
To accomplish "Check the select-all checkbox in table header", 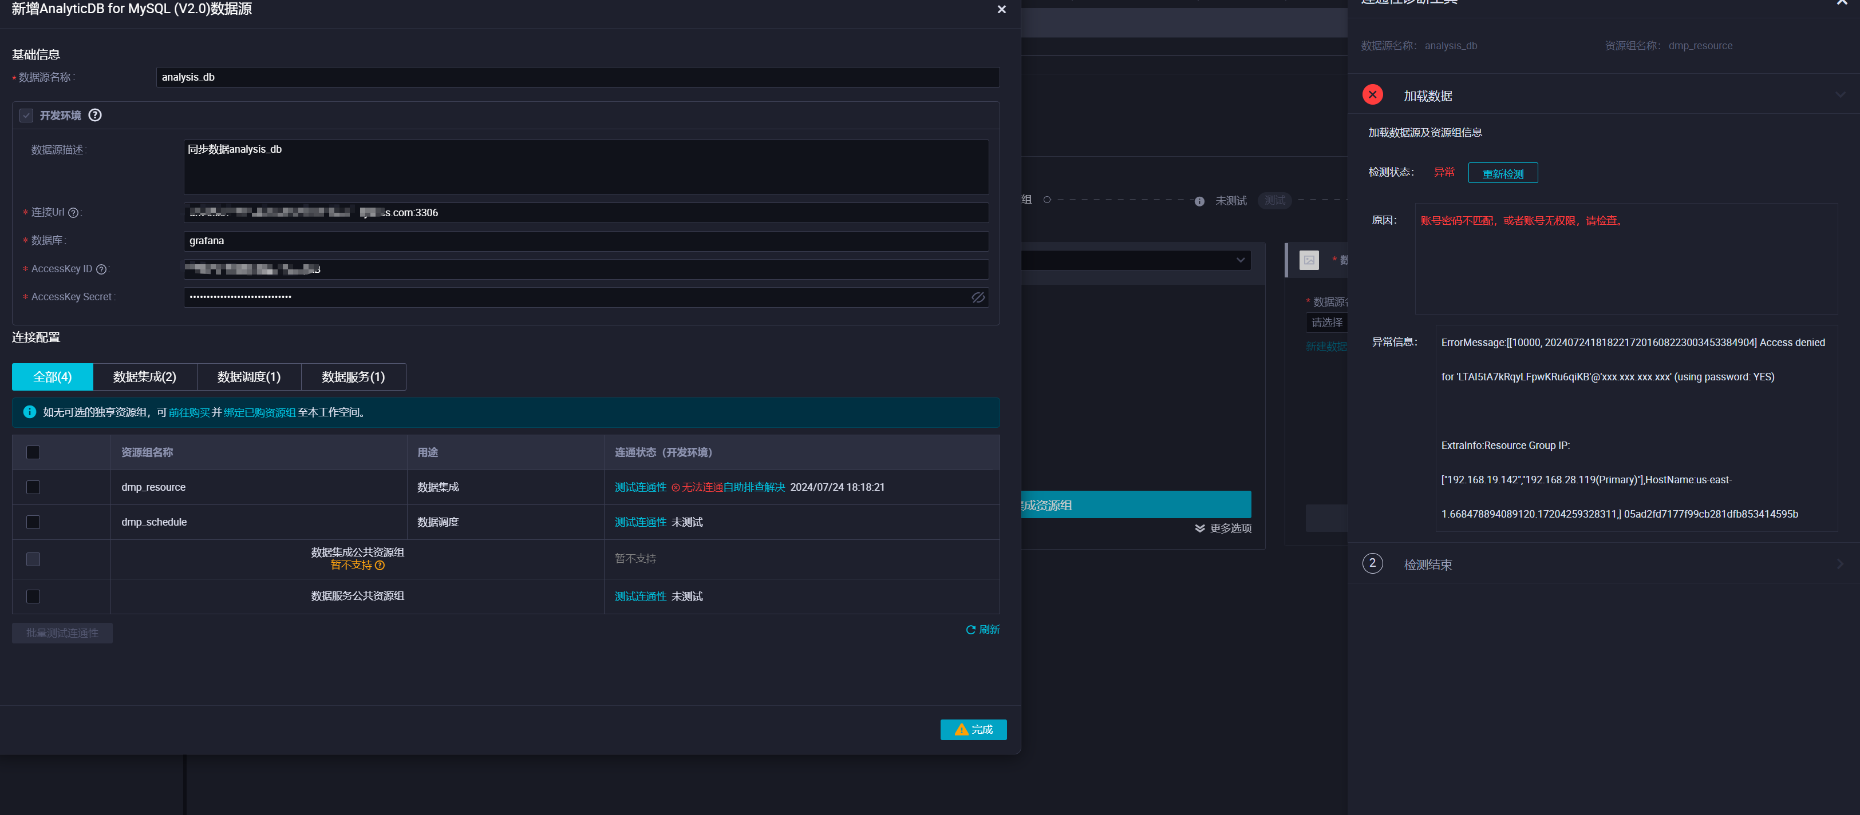I will [x=33, y=452].
